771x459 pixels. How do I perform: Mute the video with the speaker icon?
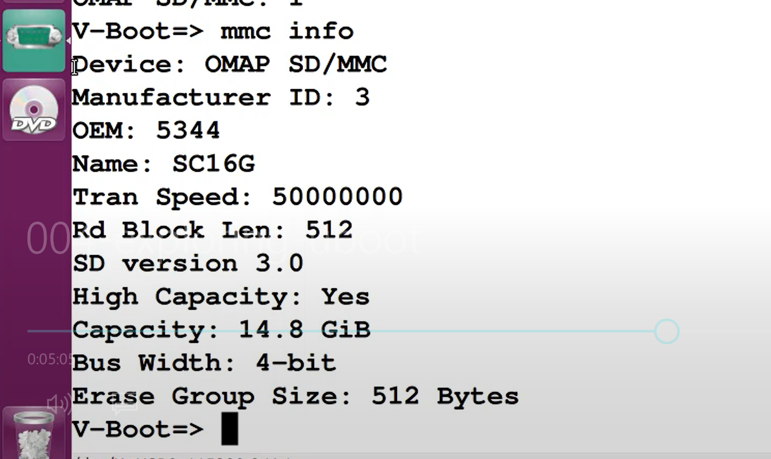[x=59, y=404]
